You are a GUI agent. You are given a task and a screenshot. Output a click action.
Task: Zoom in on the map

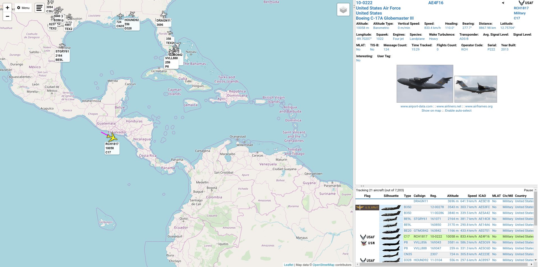point(7,8)
